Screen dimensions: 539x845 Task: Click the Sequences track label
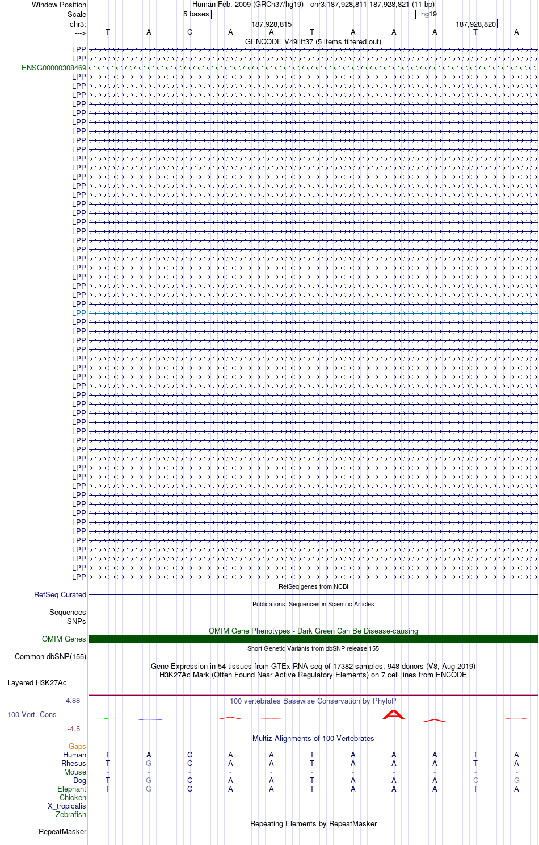[68, 613]
